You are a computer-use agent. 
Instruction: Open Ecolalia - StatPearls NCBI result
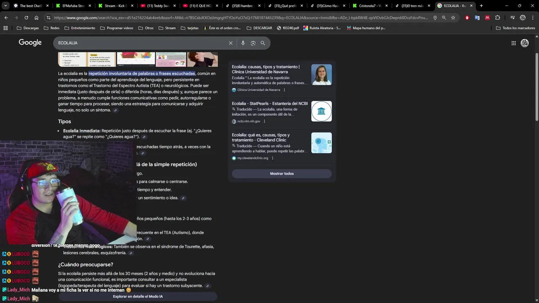pos(269,104)
